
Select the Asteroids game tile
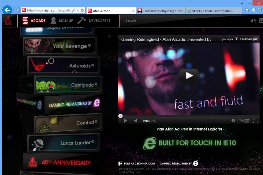[63, 65]
